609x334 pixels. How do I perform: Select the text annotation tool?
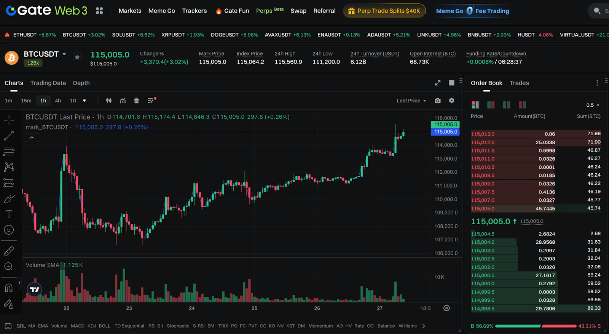click(9, 214)
